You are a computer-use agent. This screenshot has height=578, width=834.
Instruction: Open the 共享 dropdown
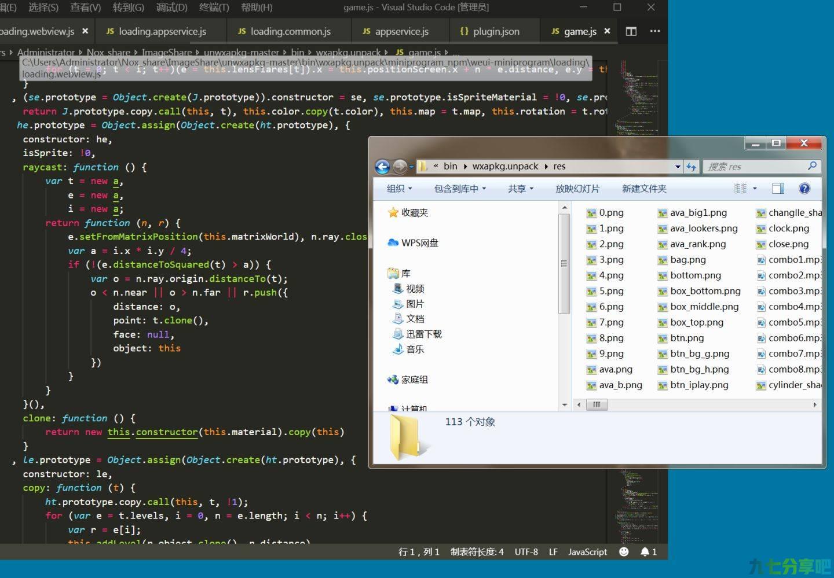click(x=520, y=189)
